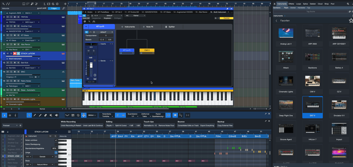Switch to the Effekte browser tab
Screen dimensions: 353x167
tap(291, 4)
